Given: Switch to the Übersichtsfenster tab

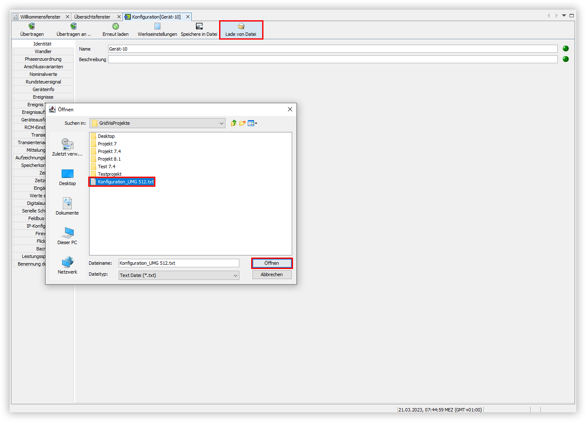Looking at the screenshot, I should tap(92, 17).
